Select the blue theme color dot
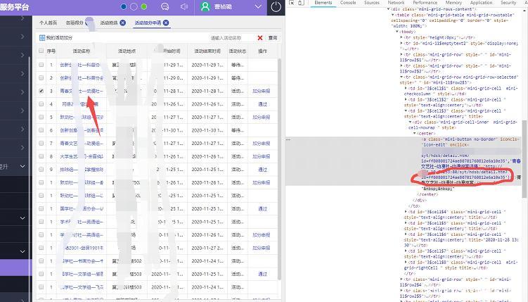This screenshot has height=302, width=528. [x=124, y=6]
